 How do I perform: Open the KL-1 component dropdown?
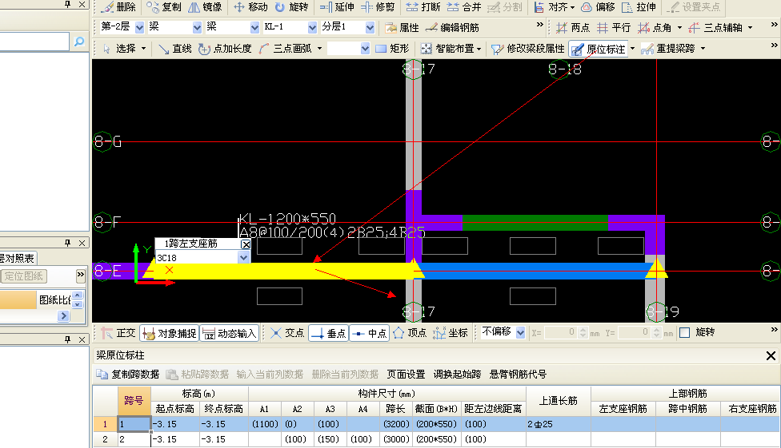pos(312,28)
